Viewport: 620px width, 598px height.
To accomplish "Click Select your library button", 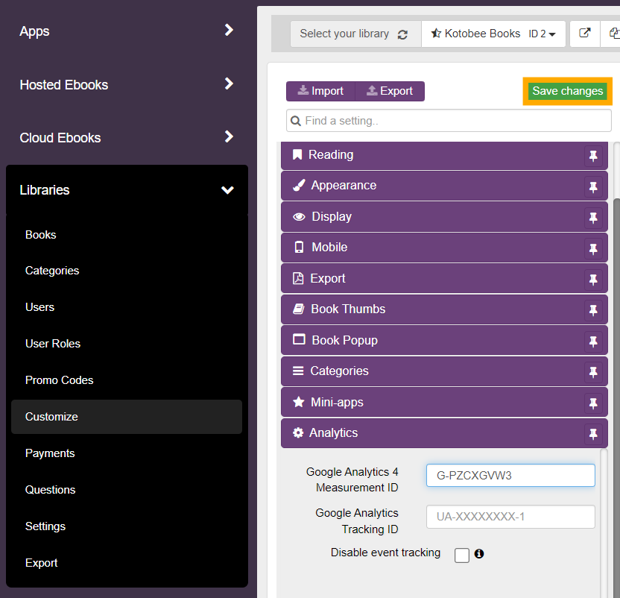I will [355, 34].
